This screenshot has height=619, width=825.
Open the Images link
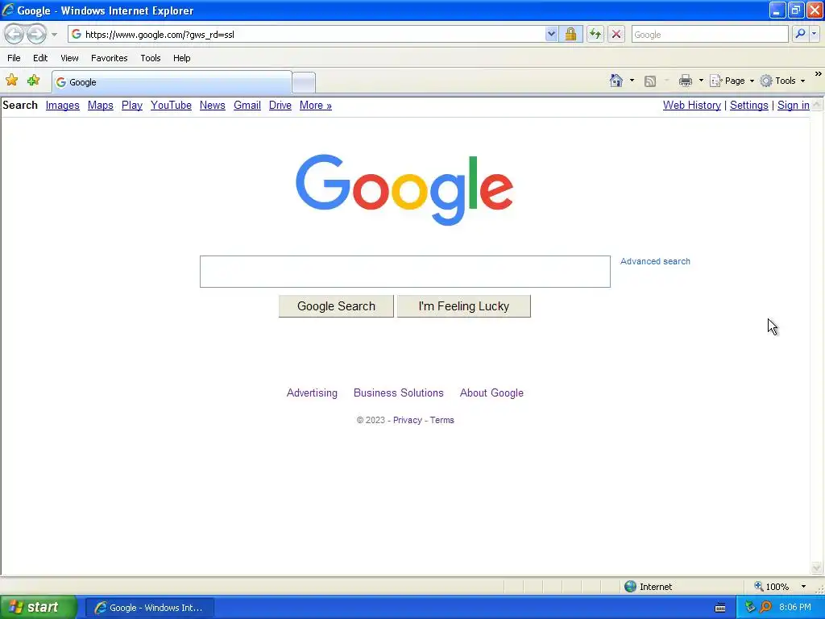(63, 106)
